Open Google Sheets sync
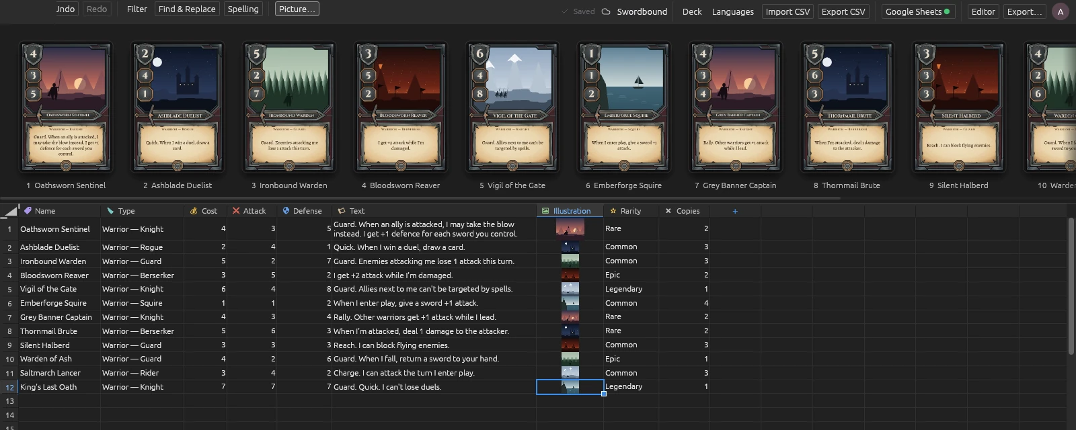Screen dimensions: 1076x430 [918, 11]
